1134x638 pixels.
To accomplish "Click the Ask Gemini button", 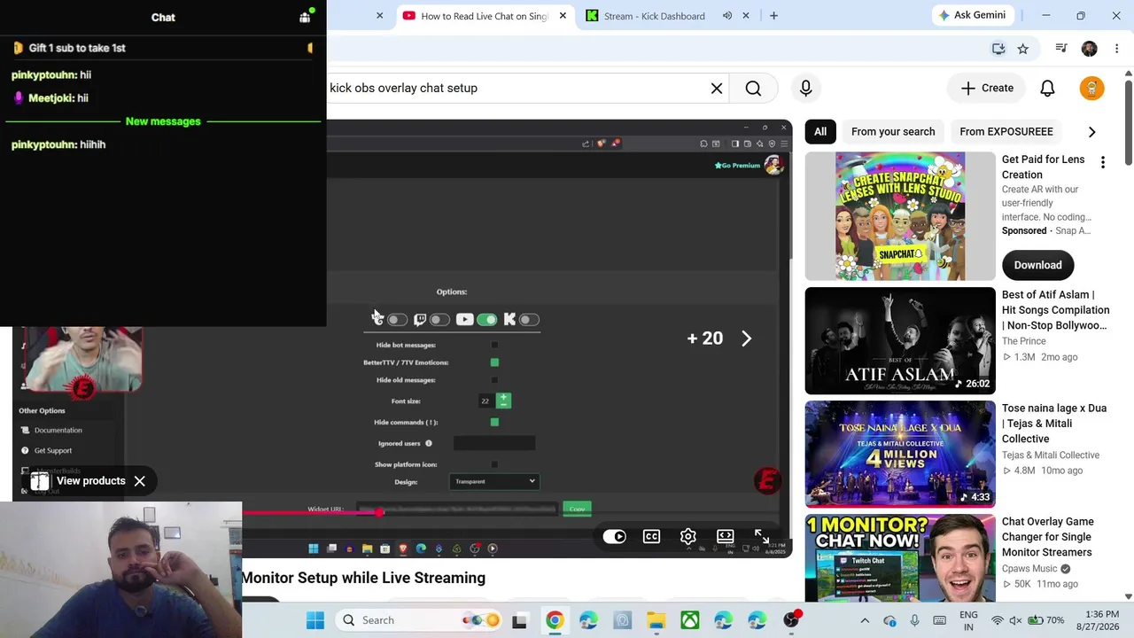I will 972,15.
